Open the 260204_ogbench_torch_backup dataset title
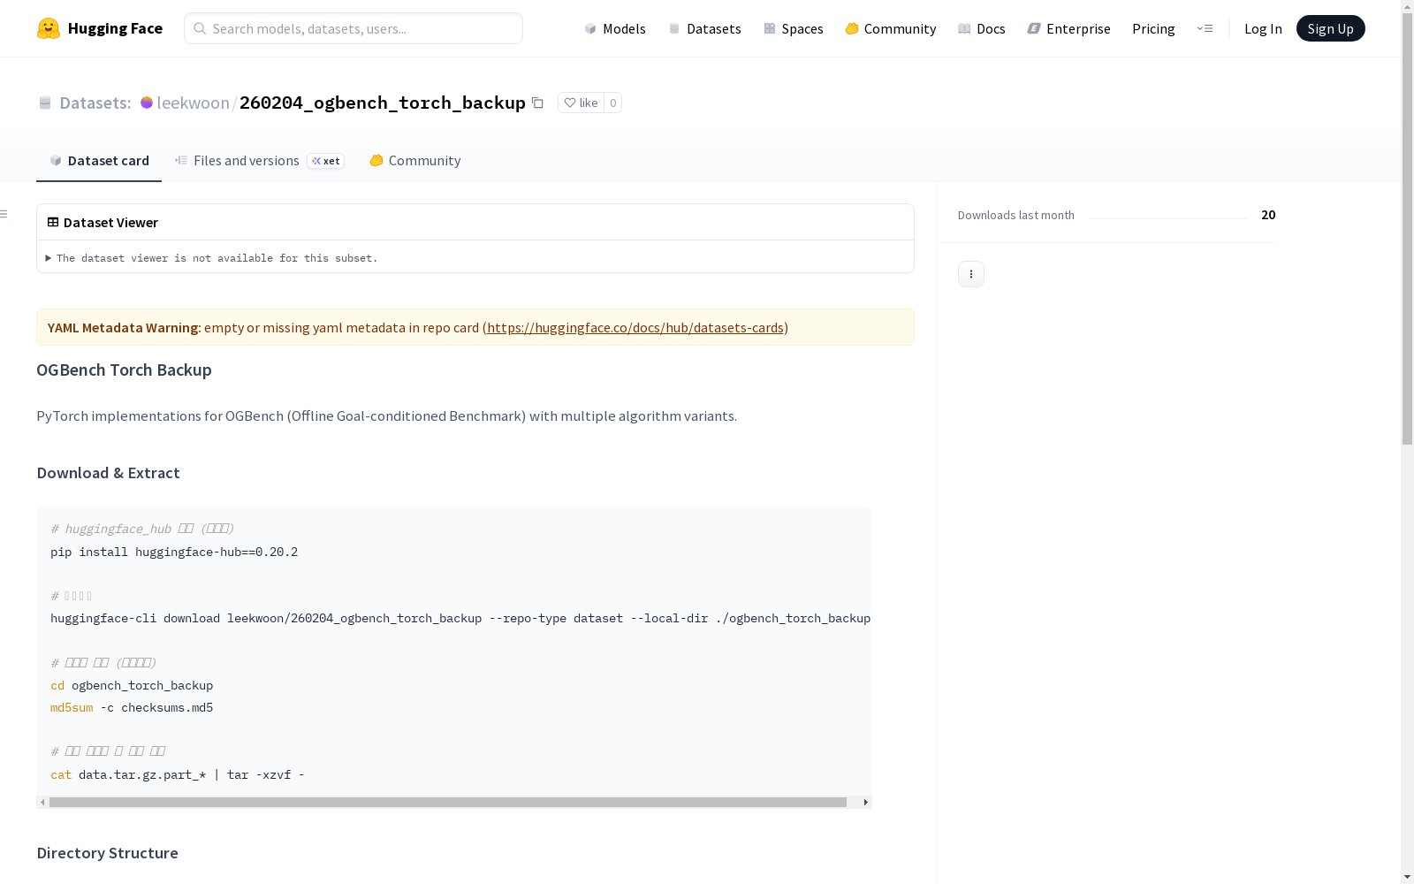Screen dimensions: 1414x884 pyautogui.click(x=383, y=103)
